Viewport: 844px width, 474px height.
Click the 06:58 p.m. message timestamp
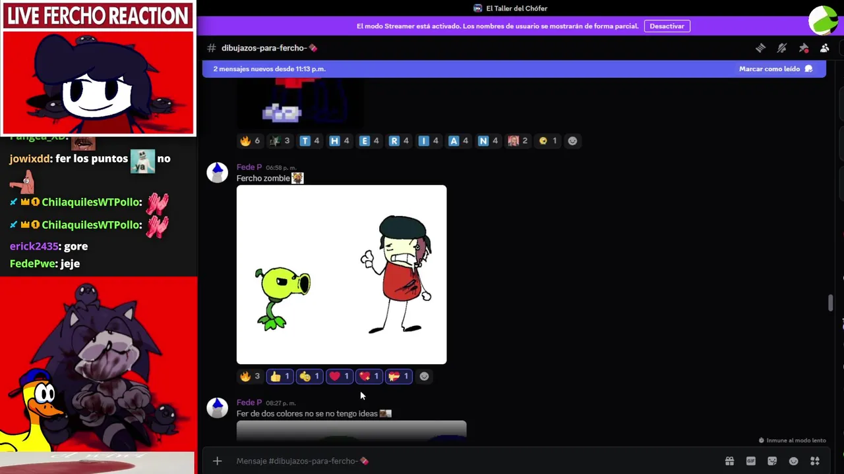pyautogui.click(x=281, y=168)
